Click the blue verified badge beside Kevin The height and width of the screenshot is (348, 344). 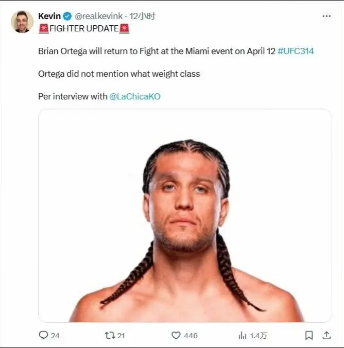coord(67,16)
